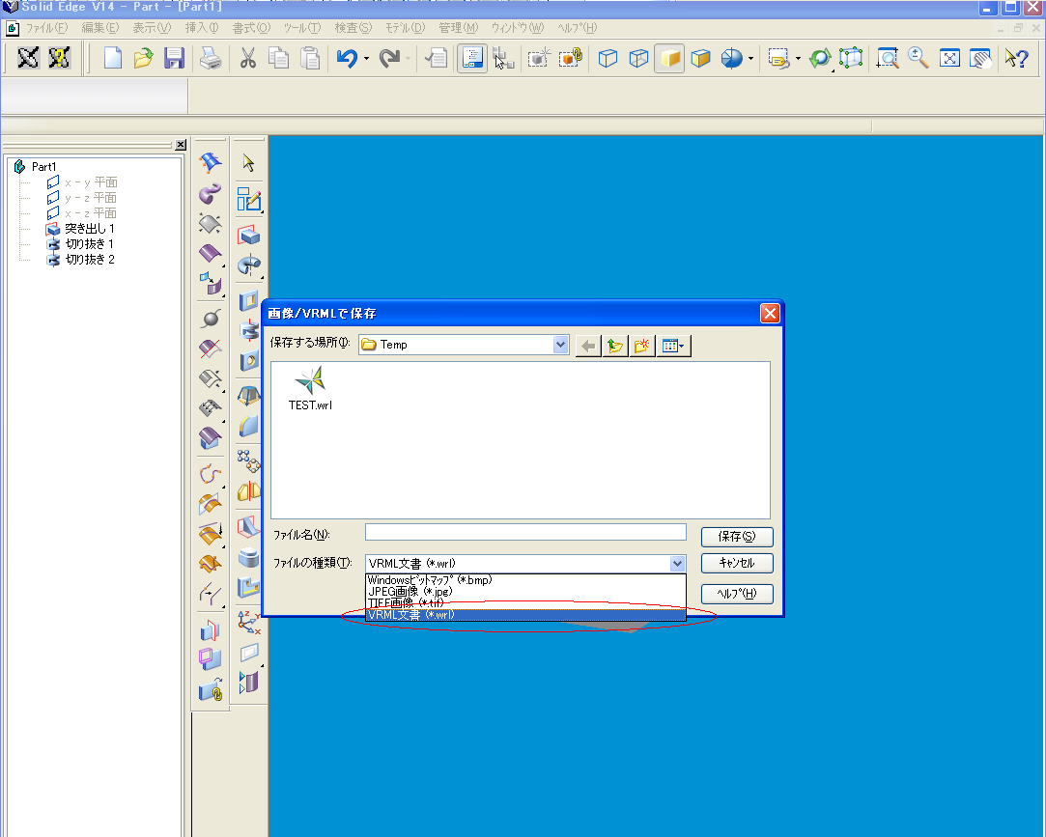The image size is (1046, 837).
Task: Choose TIFF画像 (*.tif) option
Action: 525,603
